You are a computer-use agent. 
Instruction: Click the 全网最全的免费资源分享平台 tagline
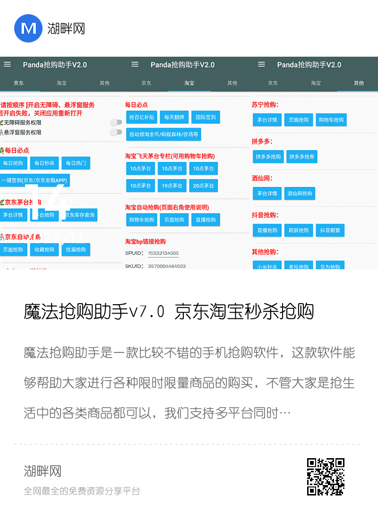point(82,491)
